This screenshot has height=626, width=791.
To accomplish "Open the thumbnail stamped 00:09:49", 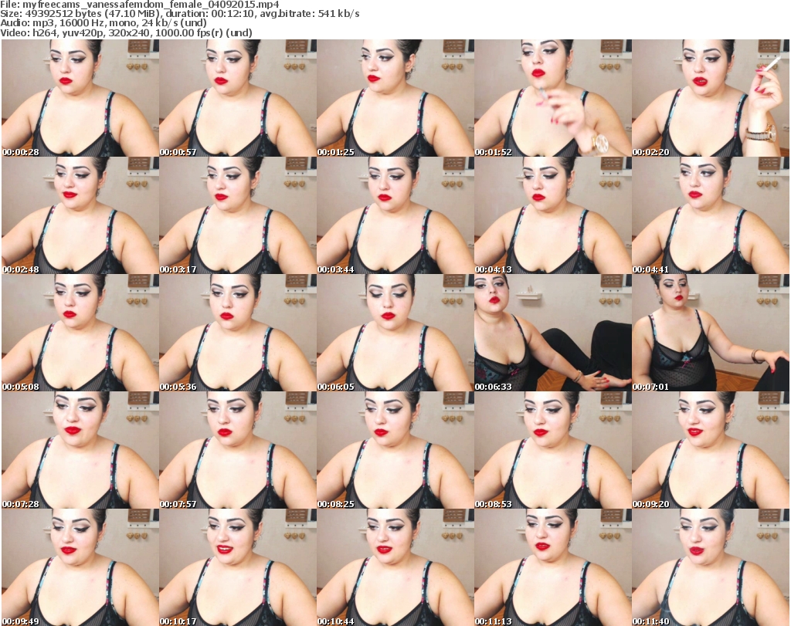I will (80, 567).
